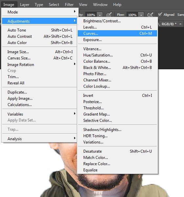Image resolution: width=184 pixels, height=197 pixels.
Task: Open Posterize adjustment
Action: tap(117, 102)
